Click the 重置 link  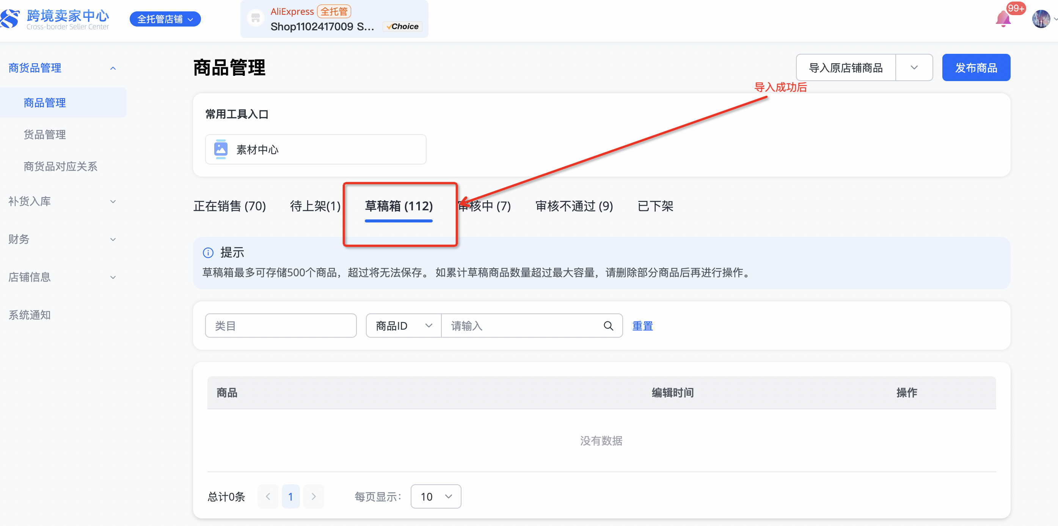tap(642, 326)
